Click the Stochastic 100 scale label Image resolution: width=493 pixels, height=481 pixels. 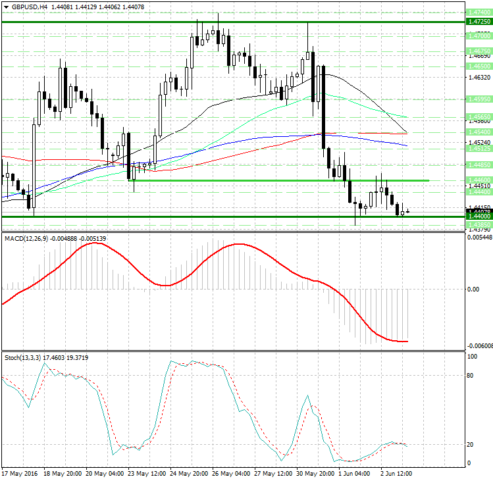(x=472, y=357)
